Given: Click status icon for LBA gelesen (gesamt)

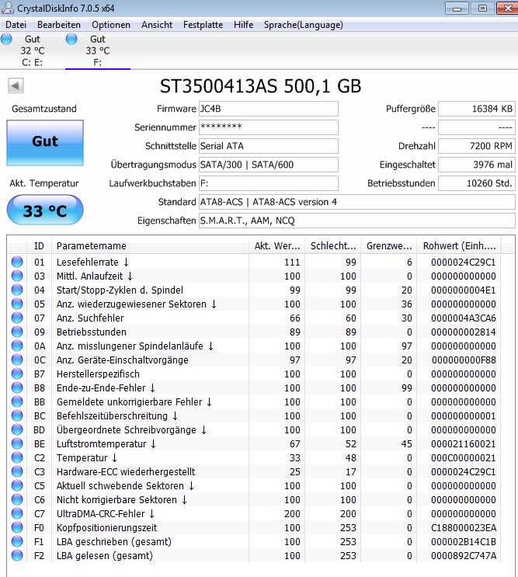Looking at the screenshot, I should click(17, 555).
